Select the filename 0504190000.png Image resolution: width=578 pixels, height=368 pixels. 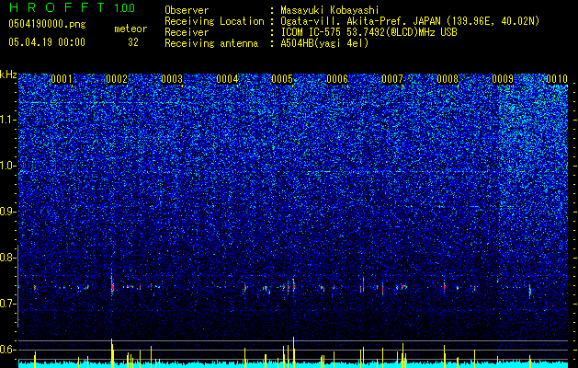pos(47,24)
